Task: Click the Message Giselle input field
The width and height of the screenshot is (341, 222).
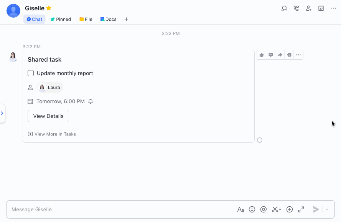Action: pos(115,209)
